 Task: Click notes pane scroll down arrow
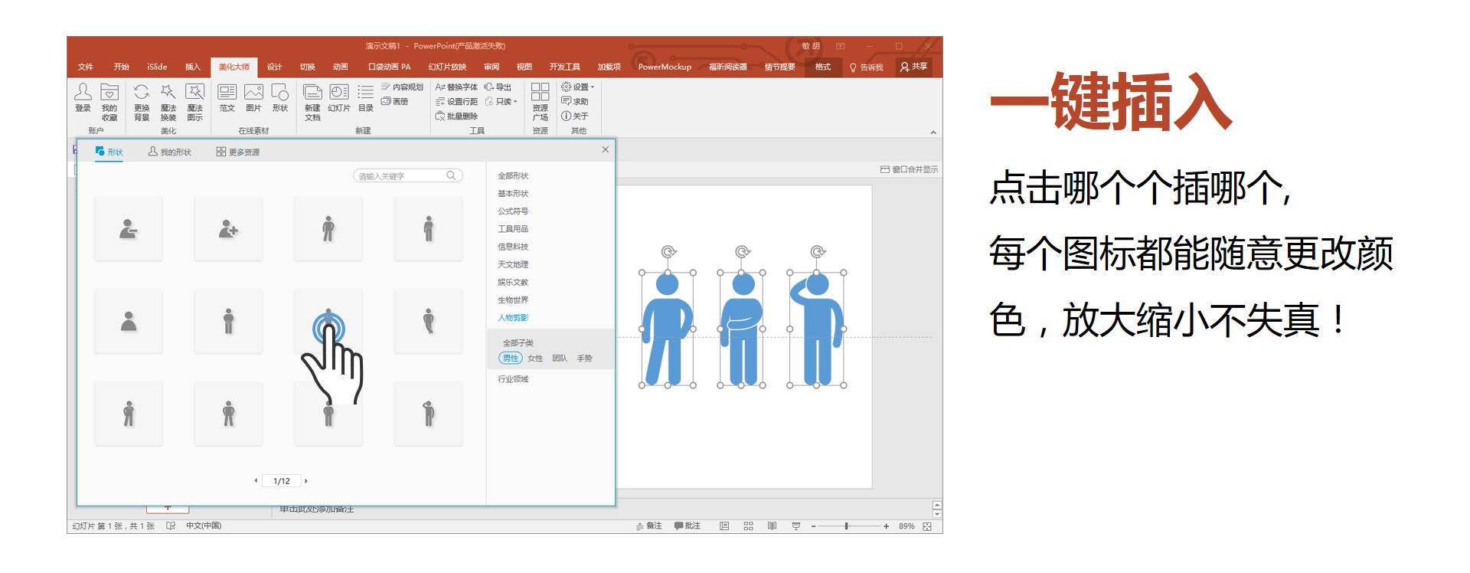click(x=937, y=514)
